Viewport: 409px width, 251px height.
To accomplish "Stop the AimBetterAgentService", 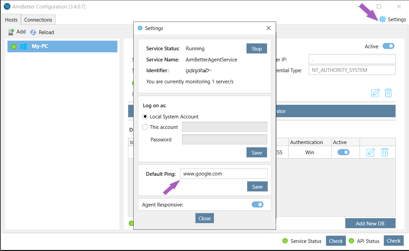I will 257,49.
